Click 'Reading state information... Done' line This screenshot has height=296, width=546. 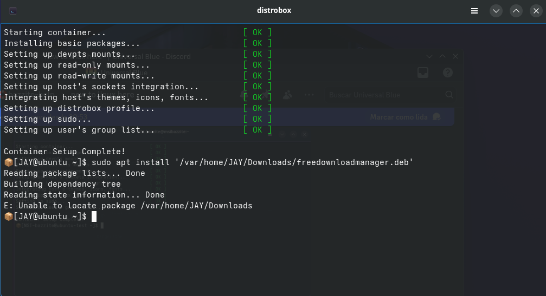coord(84,195)
